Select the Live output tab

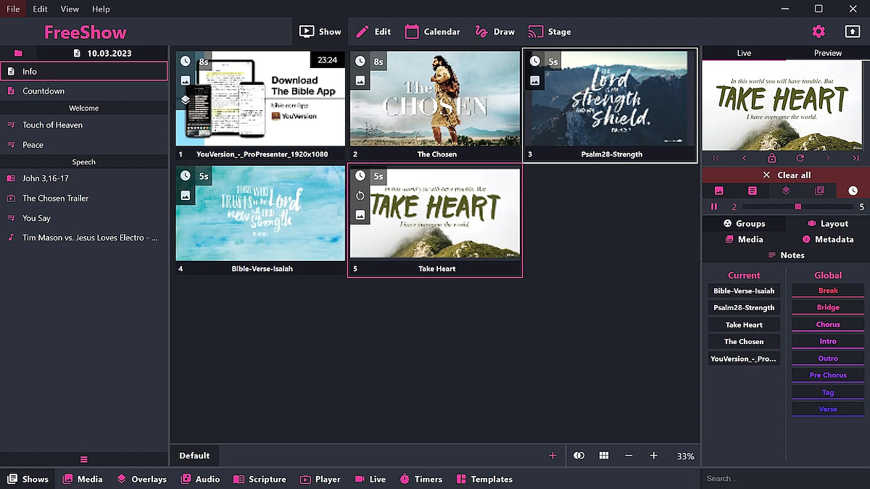[x=744, y=53]
